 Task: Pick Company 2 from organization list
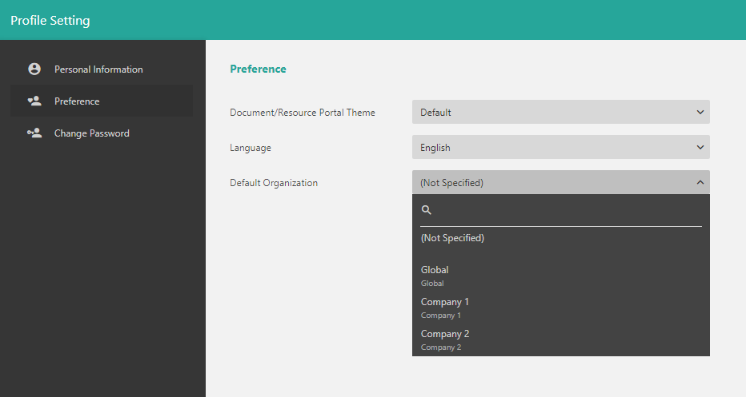[445, 339]
